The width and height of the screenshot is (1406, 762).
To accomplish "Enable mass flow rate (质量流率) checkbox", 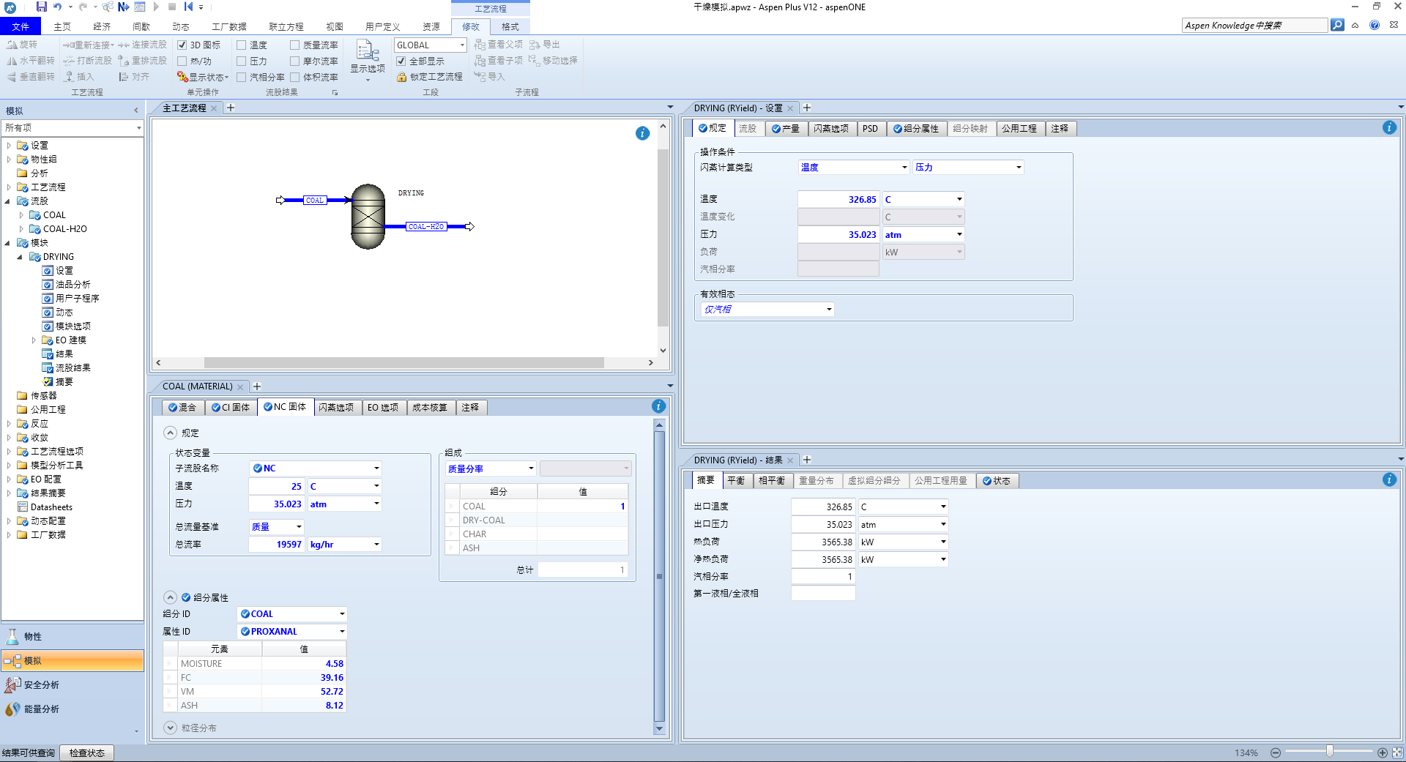I will [294, 45].
